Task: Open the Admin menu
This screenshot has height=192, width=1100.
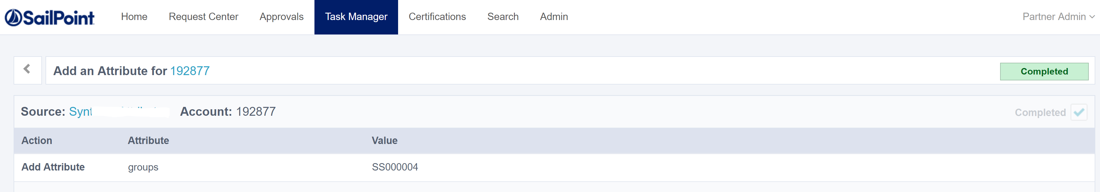Action: click(x=554, y=16)
